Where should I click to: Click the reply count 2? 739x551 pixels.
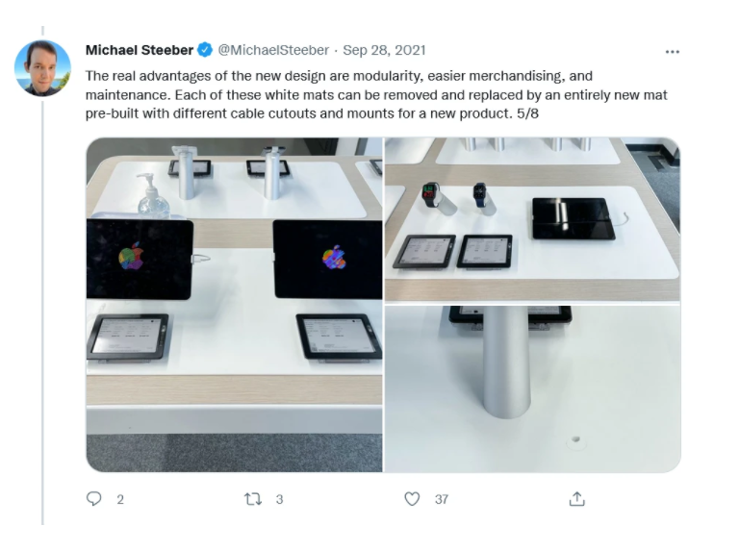120,500
